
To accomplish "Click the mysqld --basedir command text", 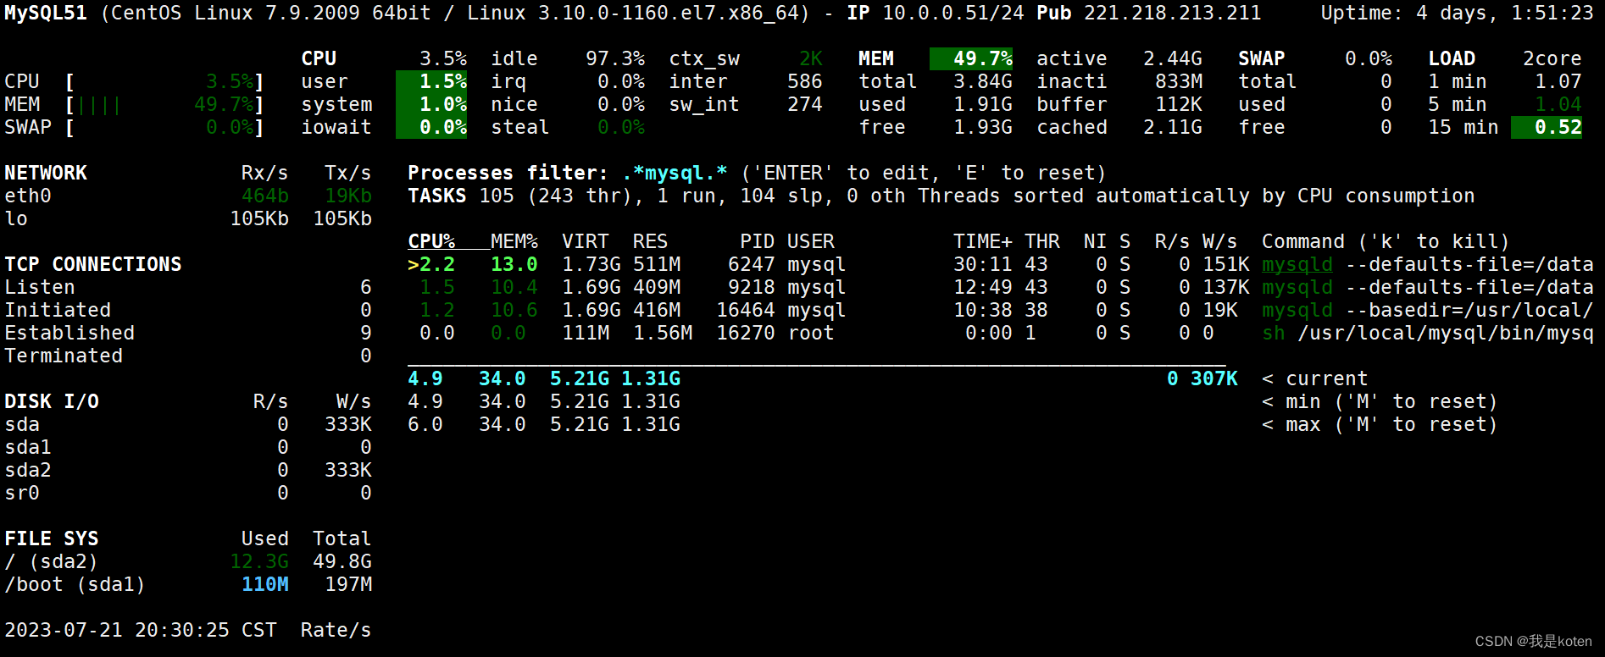I will pyautogui.click(x=1428, y=311).
